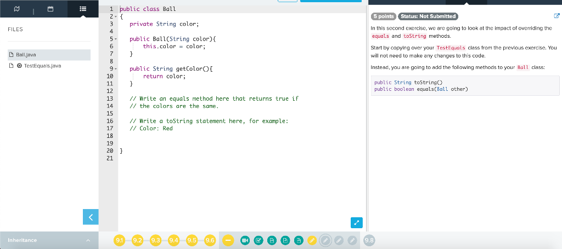Click the FILES heading
Image resolution: width=562 pixels, height=249 pixels.
15,30
